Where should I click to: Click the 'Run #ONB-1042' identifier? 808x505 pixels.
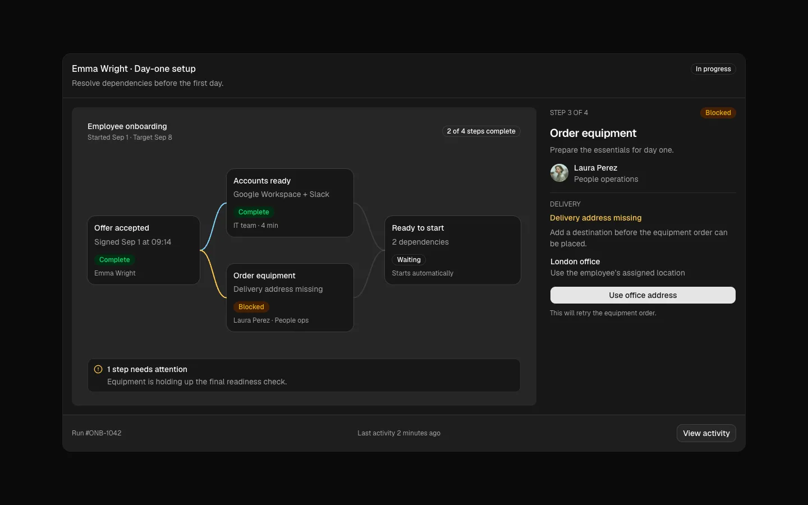pos(97,433)
